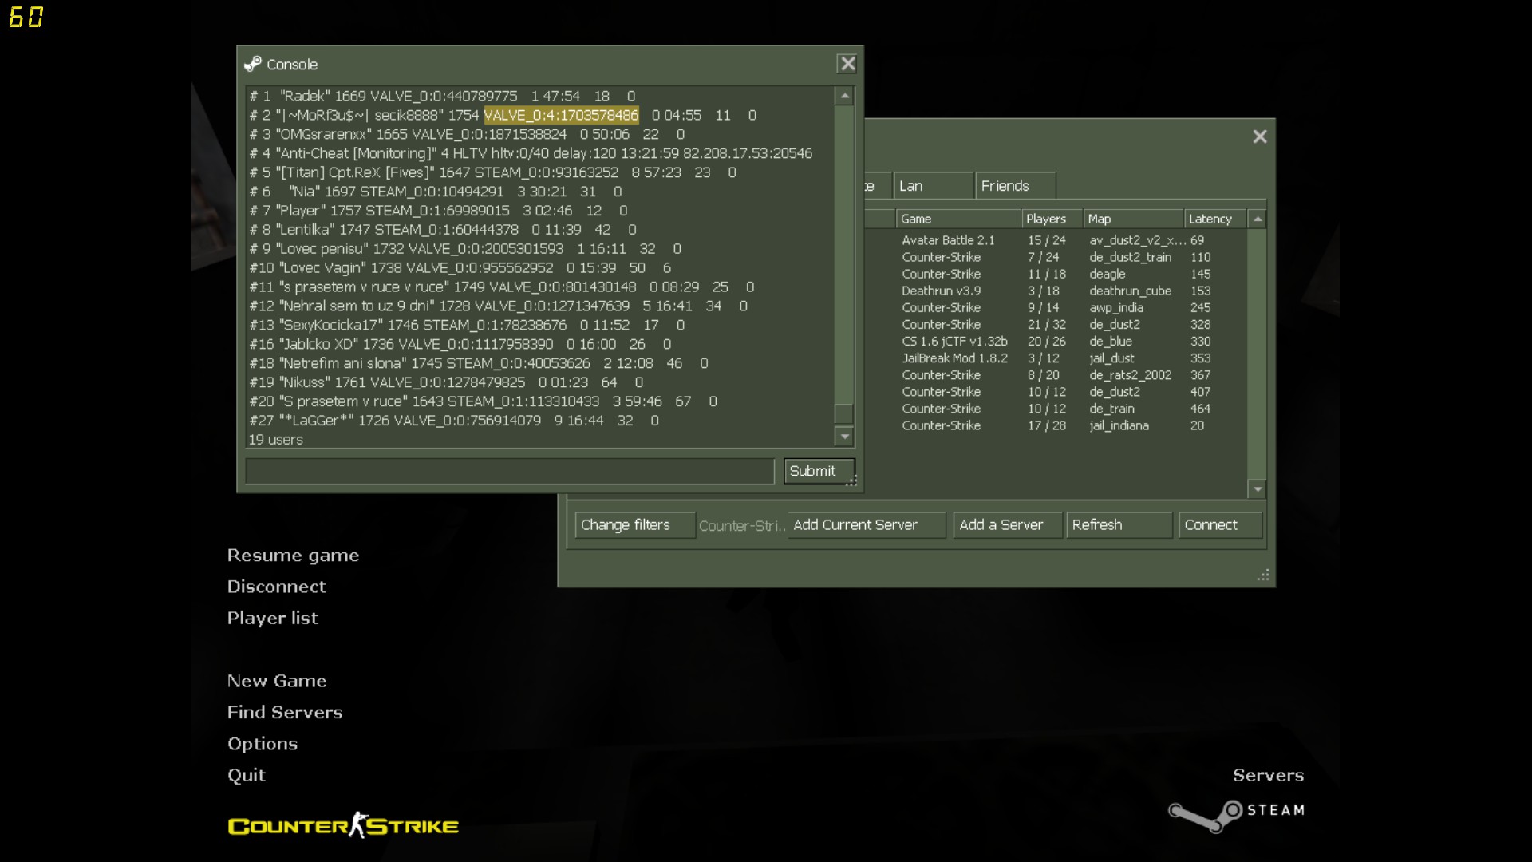1532x862 pixels.
Task: Click Resume game
Action: coord(293,556)
